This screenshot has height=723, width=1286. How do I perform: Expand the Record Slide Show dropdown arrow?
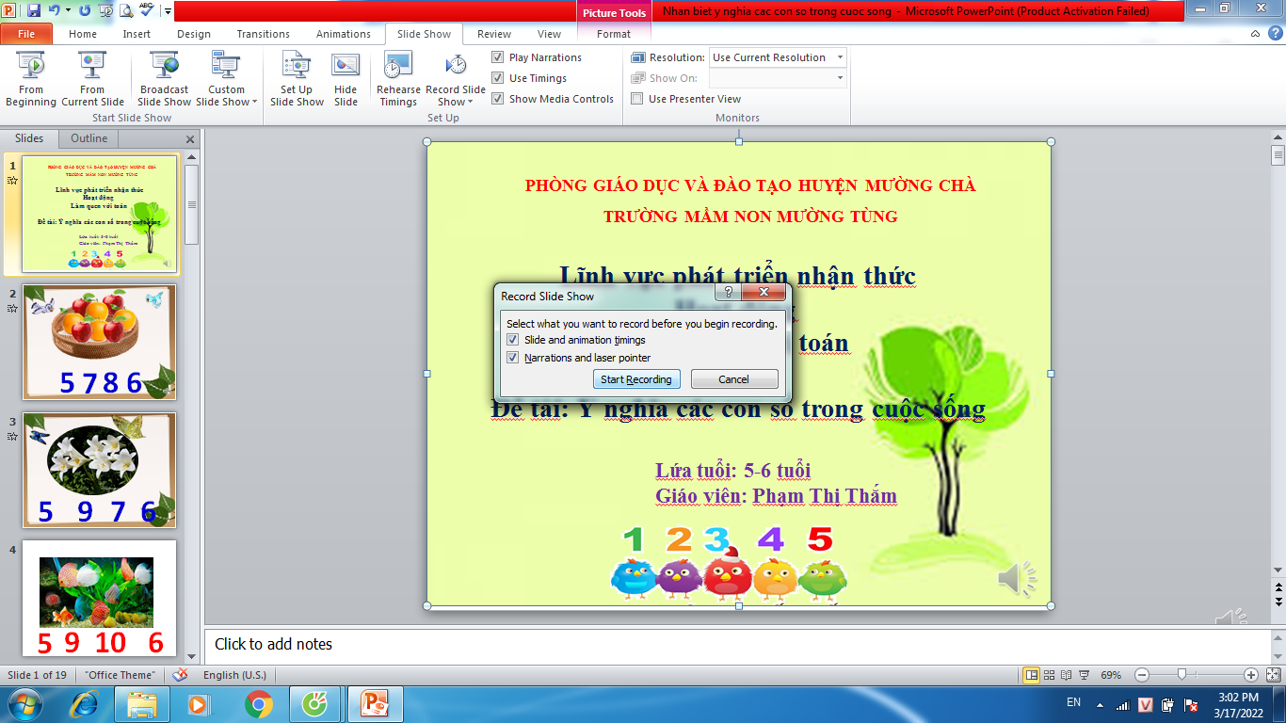tap(470, 103)
